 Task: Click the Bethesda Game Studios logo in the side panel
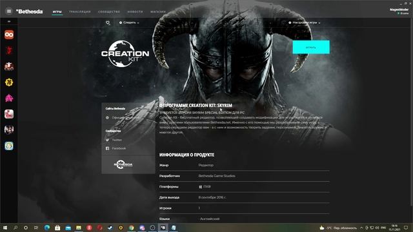123,165
